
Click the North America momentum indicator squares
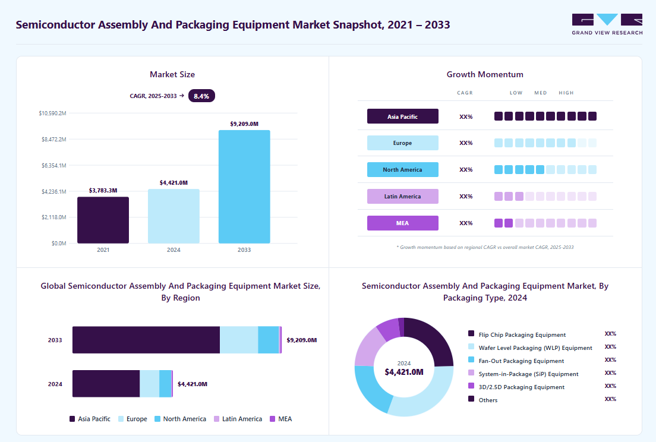[545, 170]
